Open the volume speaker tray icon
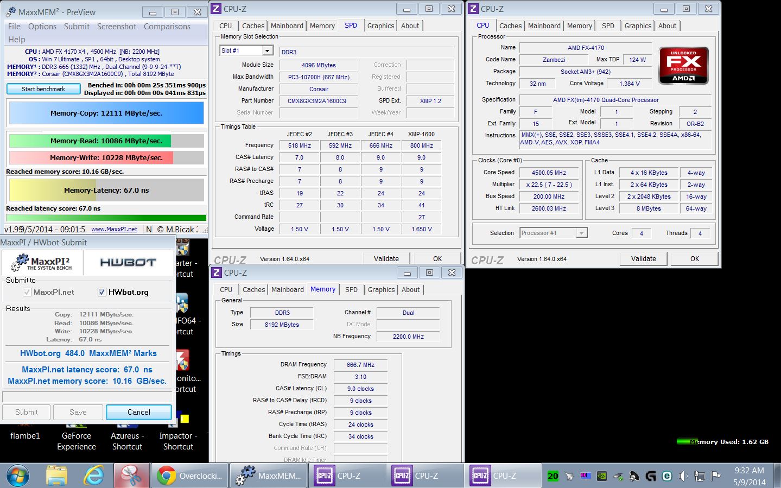The height and width of the screenshot is (488, 781). (x=683, y=476)
